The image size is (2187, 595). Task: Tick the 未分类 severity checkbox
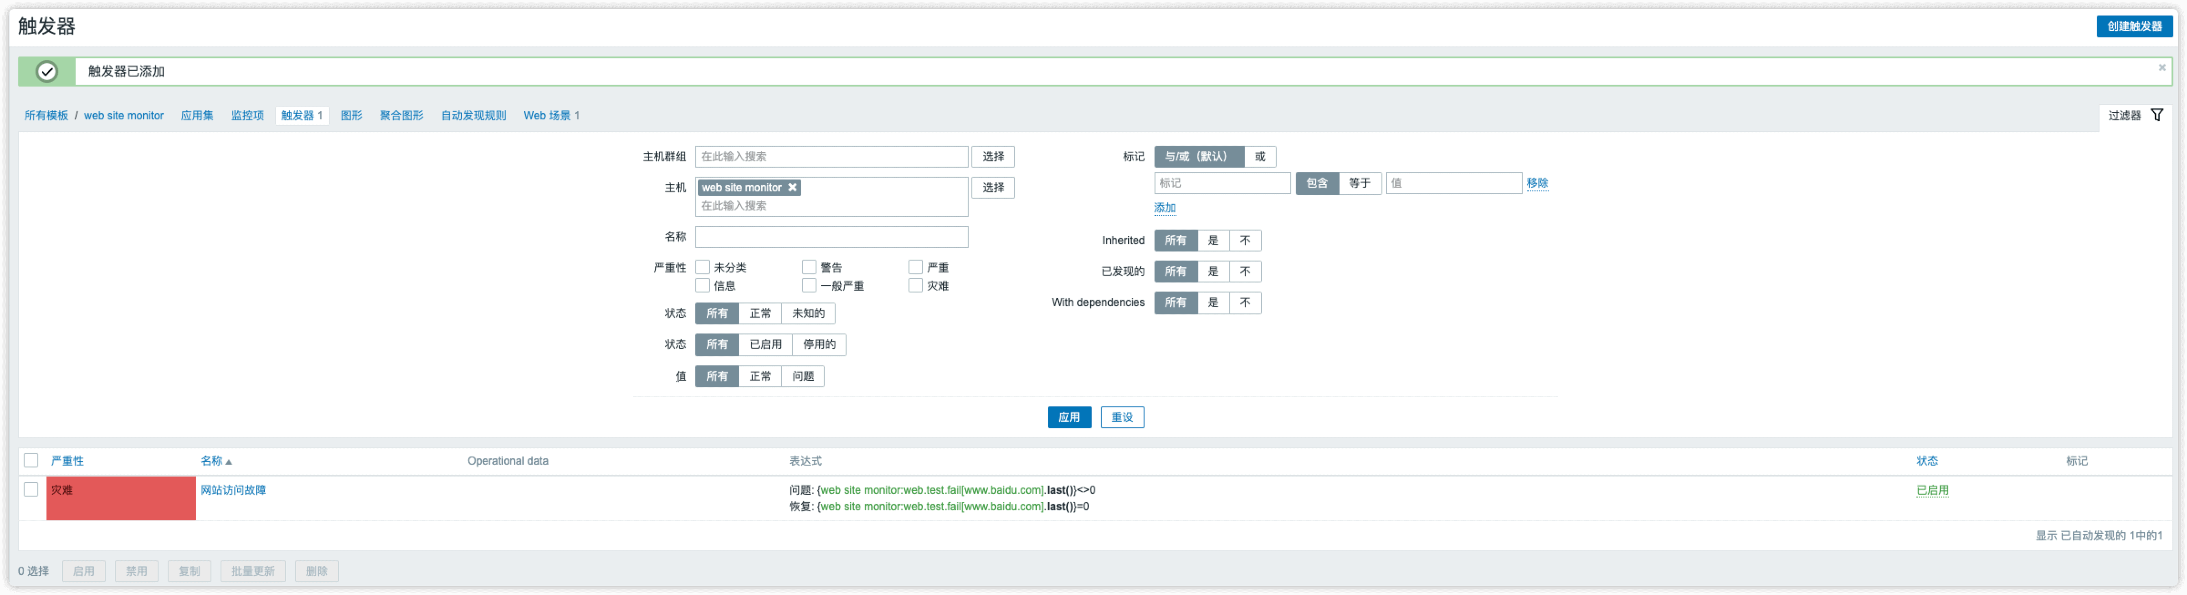702,267
